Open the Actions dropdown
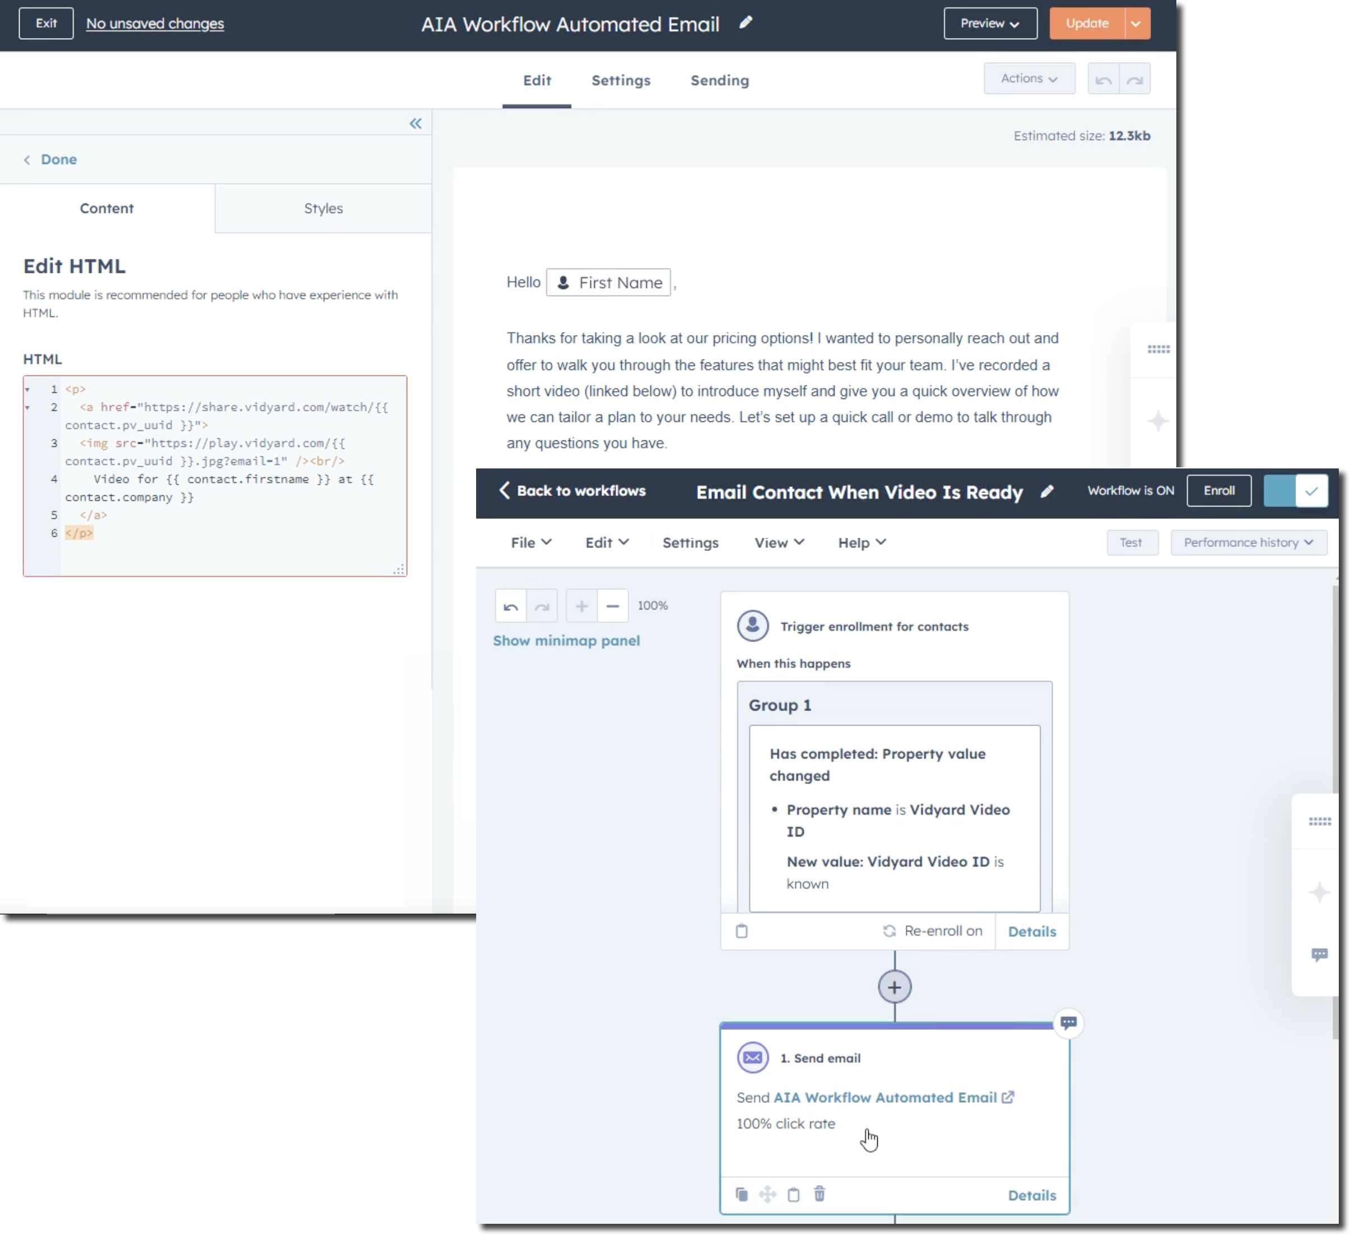This screenshot has height=1235, width=1350. [1028, 78]
